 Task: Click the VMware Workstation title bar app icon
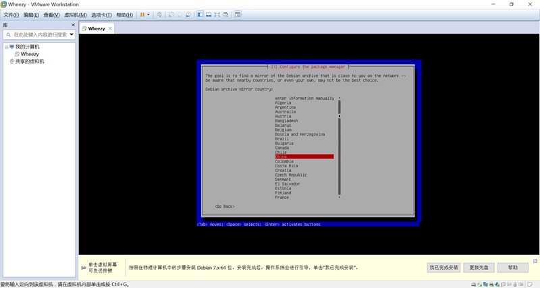click(4, 5)
